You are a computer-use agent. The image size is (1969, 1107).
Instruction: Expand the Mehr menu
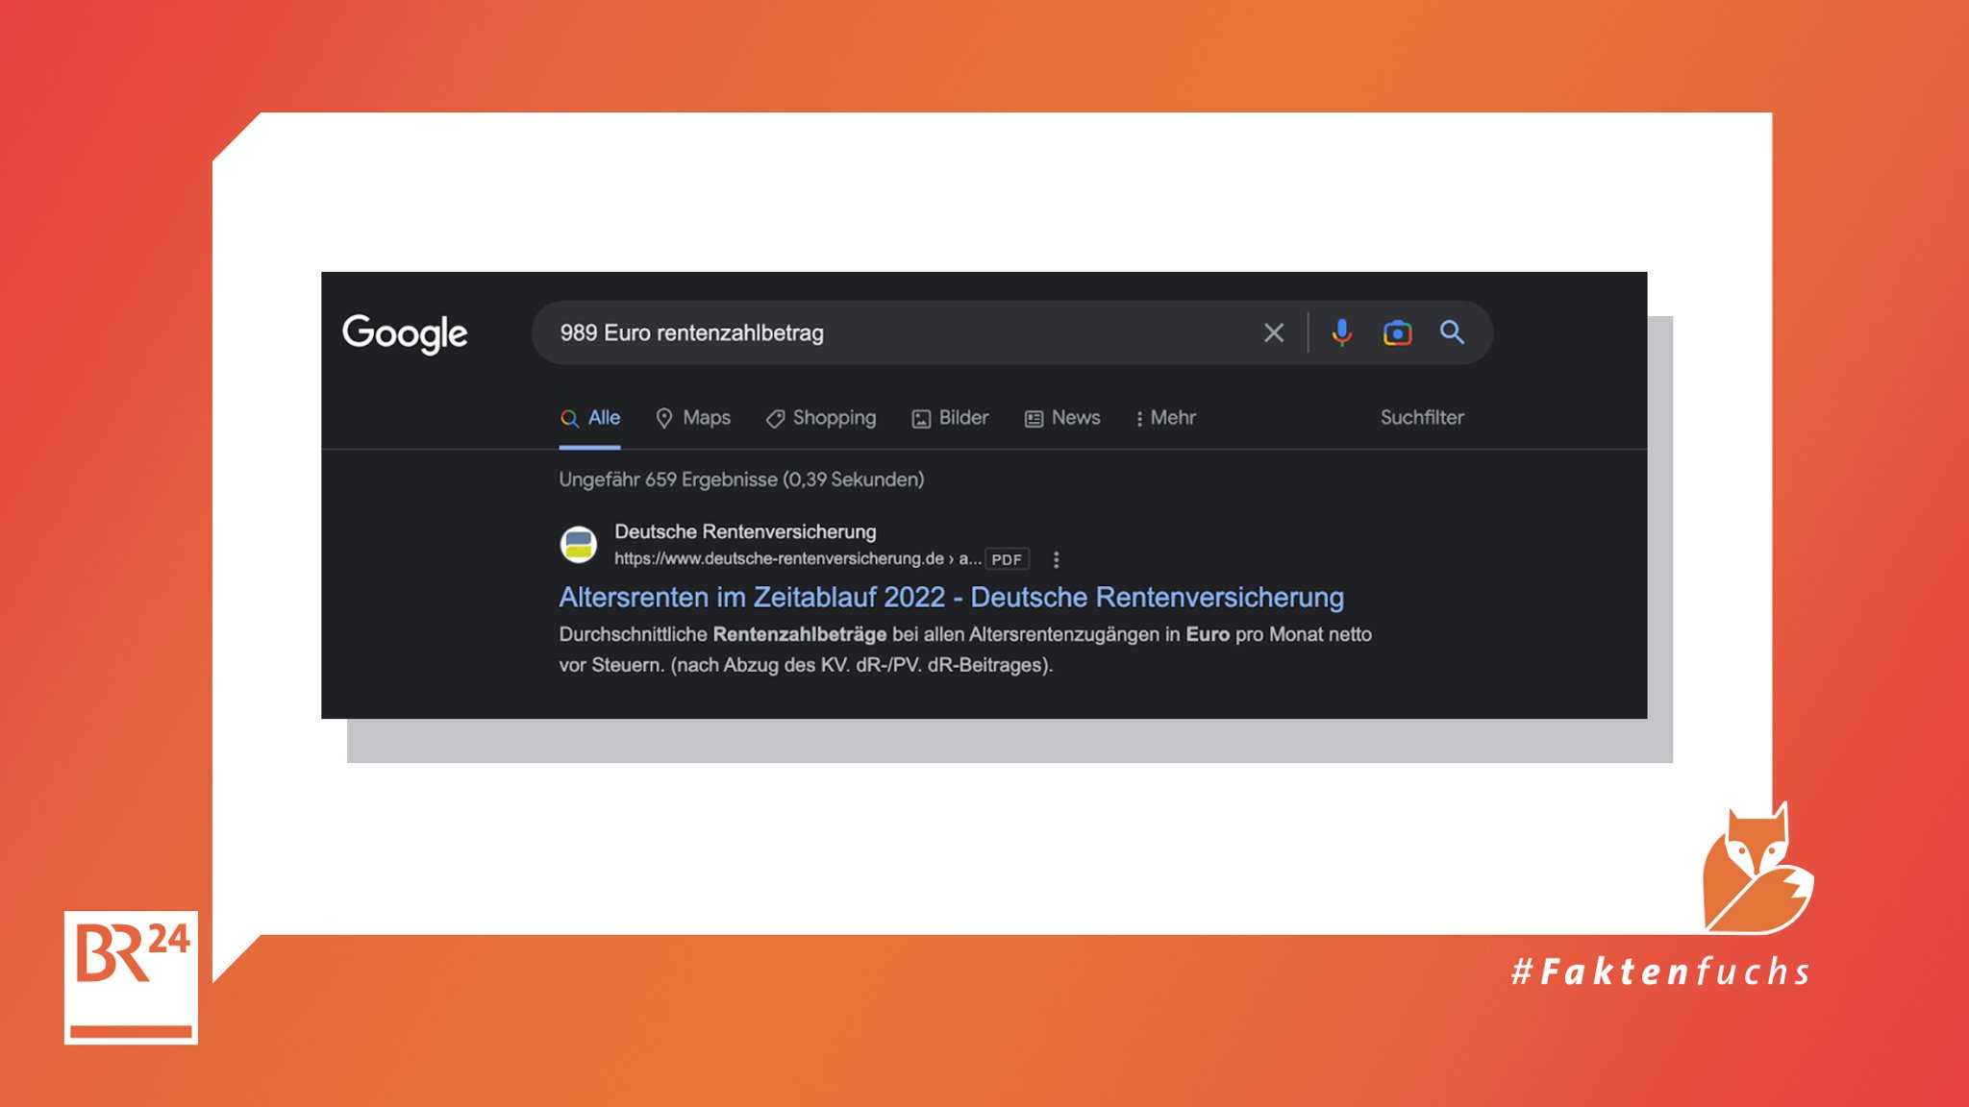click(x=1166, y=418)
